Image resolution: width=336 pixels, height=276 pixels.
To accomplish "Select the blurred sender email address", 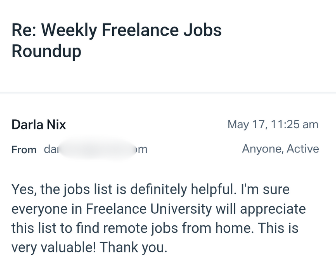I will tap(96, 149).
